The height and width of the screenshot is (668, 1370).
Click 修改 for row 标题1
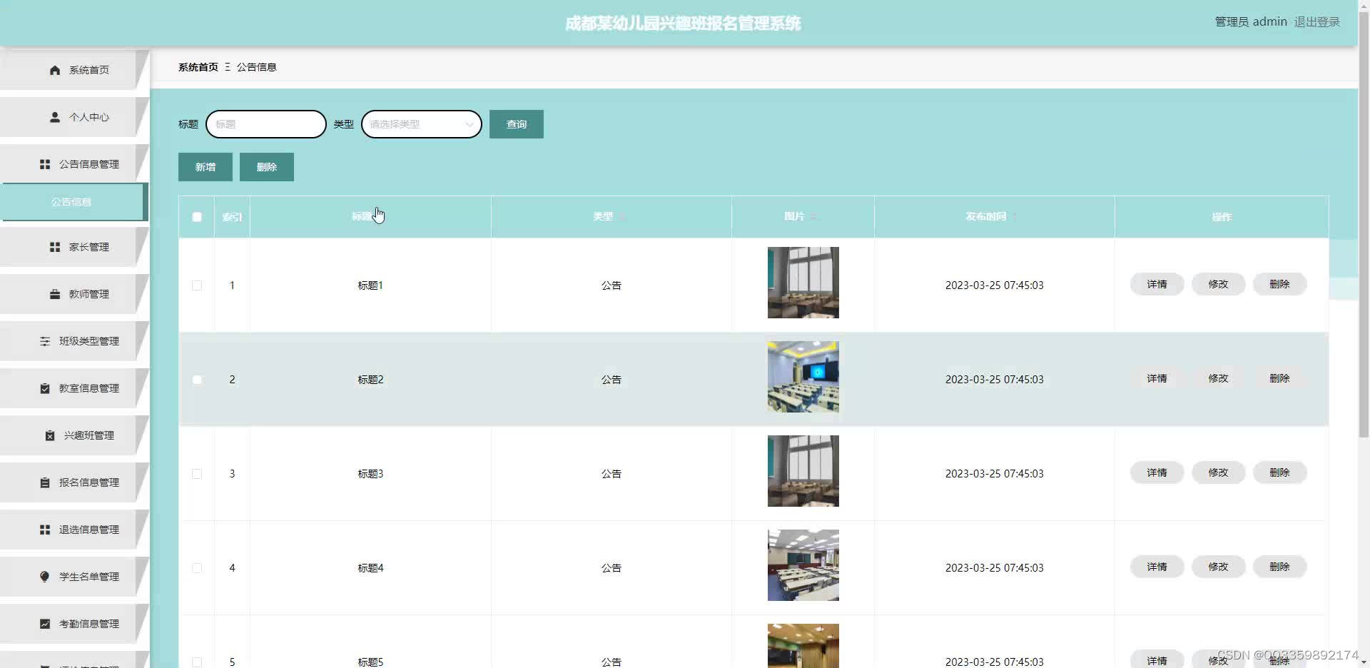coord(1219,284)
